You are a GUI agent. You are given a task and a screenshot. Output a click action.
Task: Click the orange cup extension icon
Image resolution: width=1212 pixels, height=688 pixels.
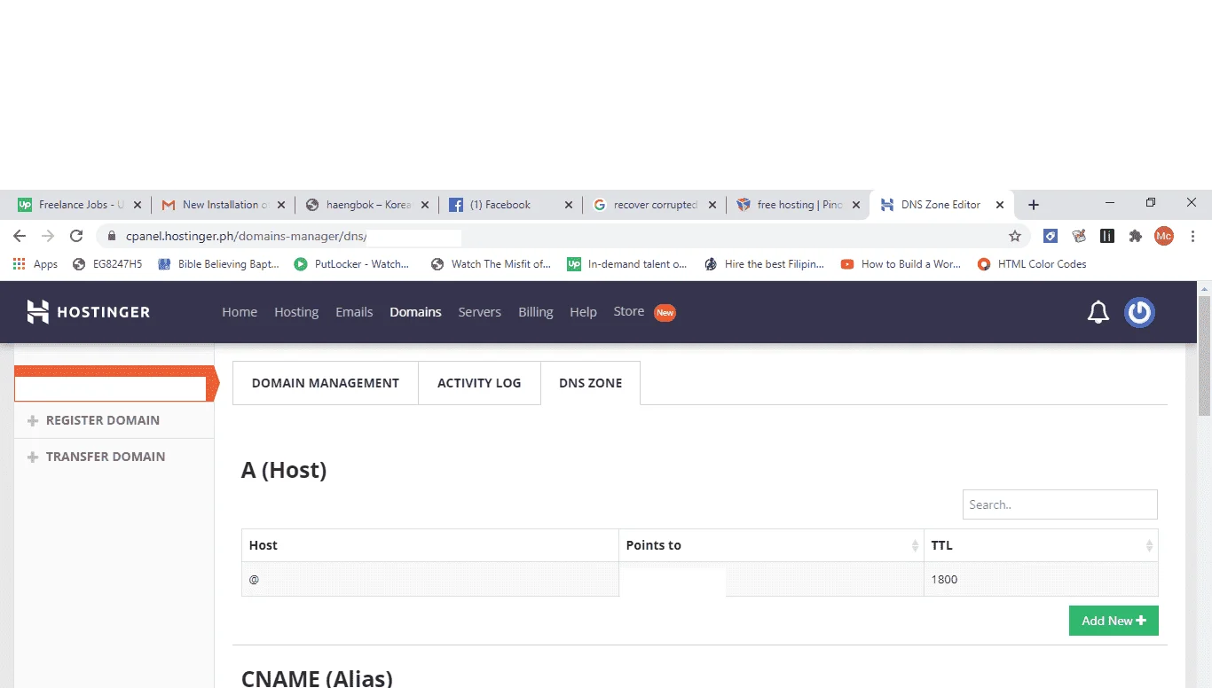(x=1079, y=236)
